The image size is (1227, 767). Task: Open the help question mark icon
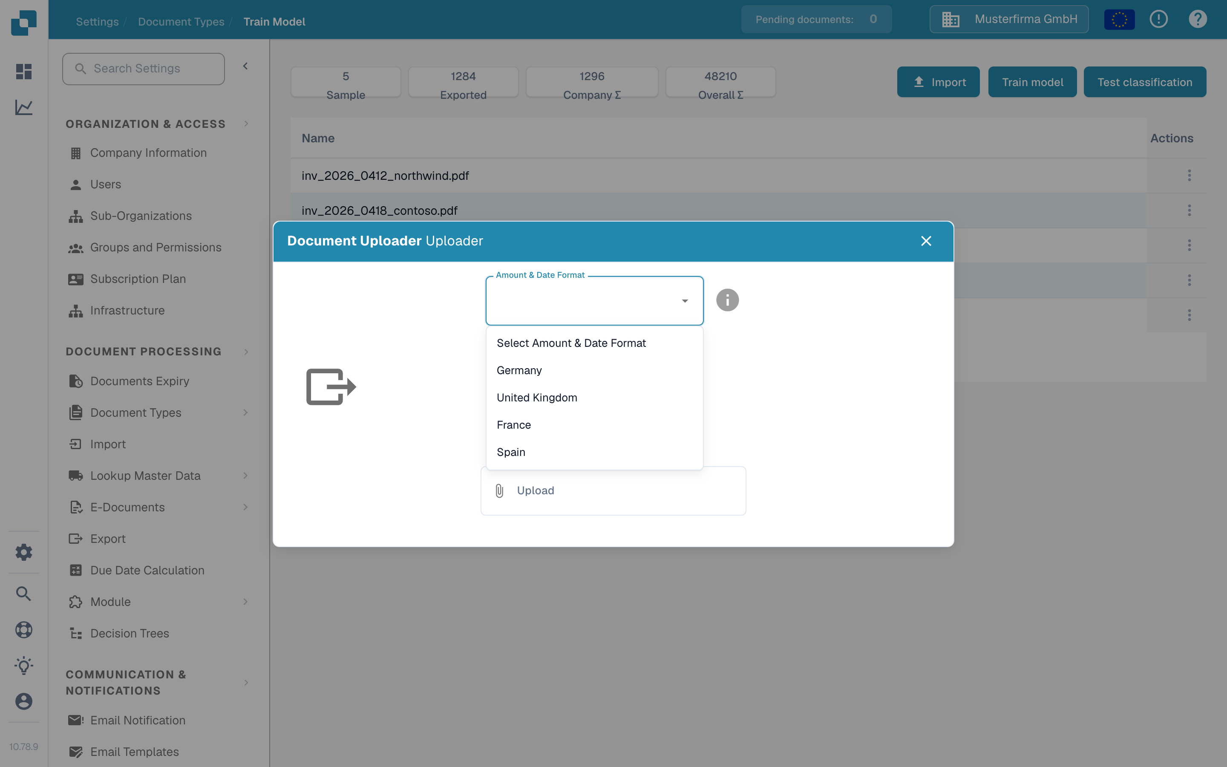pos(1198,19)
